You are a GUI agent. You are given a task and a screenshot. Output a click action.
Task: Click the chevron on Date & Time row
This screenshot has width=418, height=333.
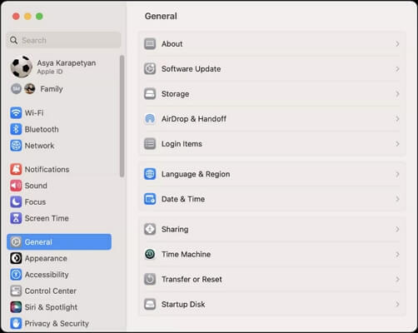[397, 199]
